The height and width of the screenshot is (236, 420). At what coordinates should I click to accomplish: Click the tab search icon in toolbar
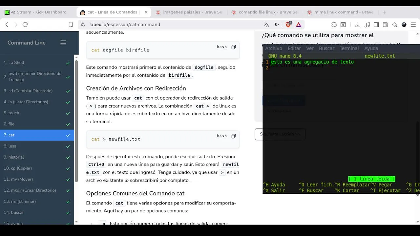(x=343, y=25)
